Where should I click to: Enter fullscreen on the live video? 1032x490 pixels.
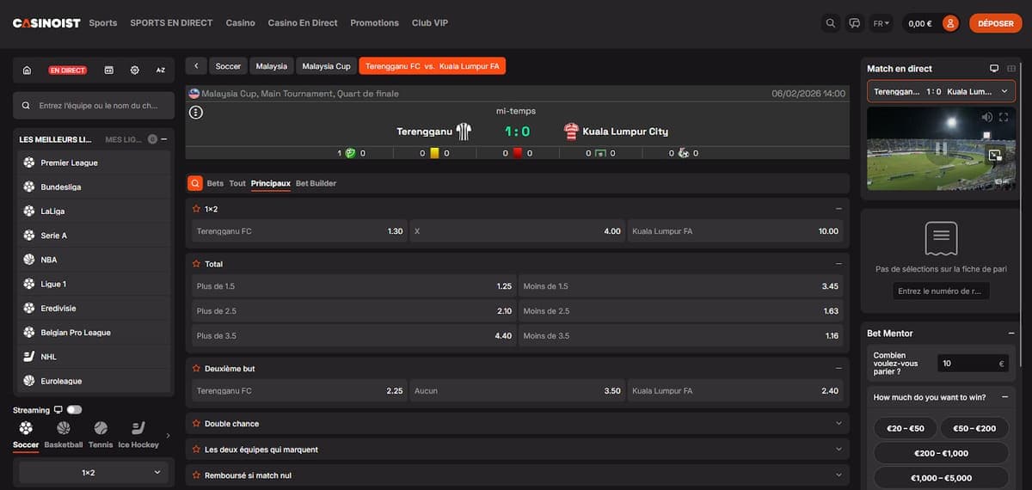click(1004, 117)
